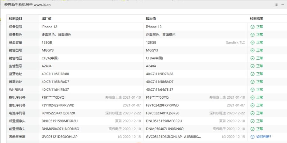Click the 读出值 column header
Viewport: 287px width, 143px height.
(151, 19)
